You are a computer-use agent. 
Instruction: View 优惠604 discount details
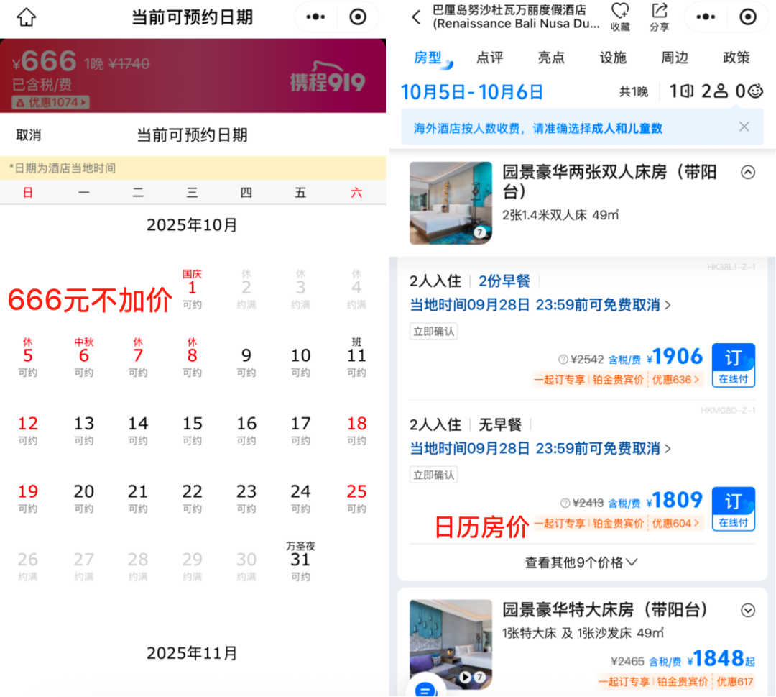click(675, 524)
